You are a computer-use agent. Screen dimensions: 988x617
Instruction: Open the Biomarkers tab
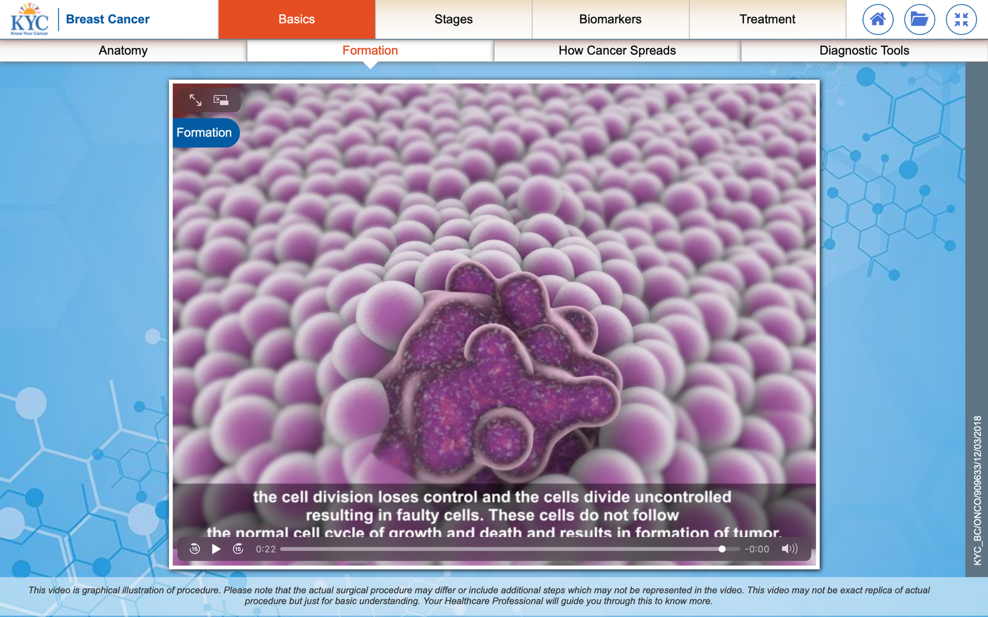pyautogui.click(x=610, y=19)
